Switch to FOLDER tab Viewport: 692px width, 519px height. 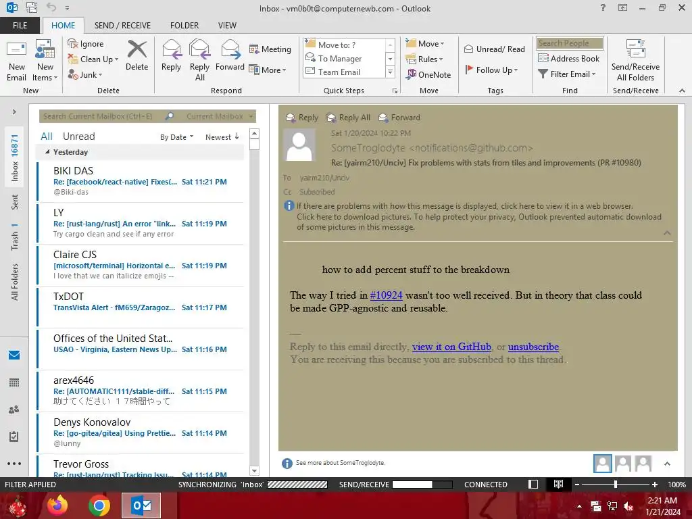pyautogui.click(x=184, y=26)
